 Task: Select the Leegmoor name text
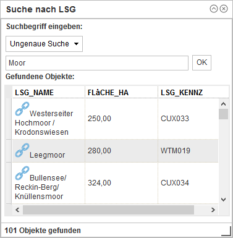(47, 155)
